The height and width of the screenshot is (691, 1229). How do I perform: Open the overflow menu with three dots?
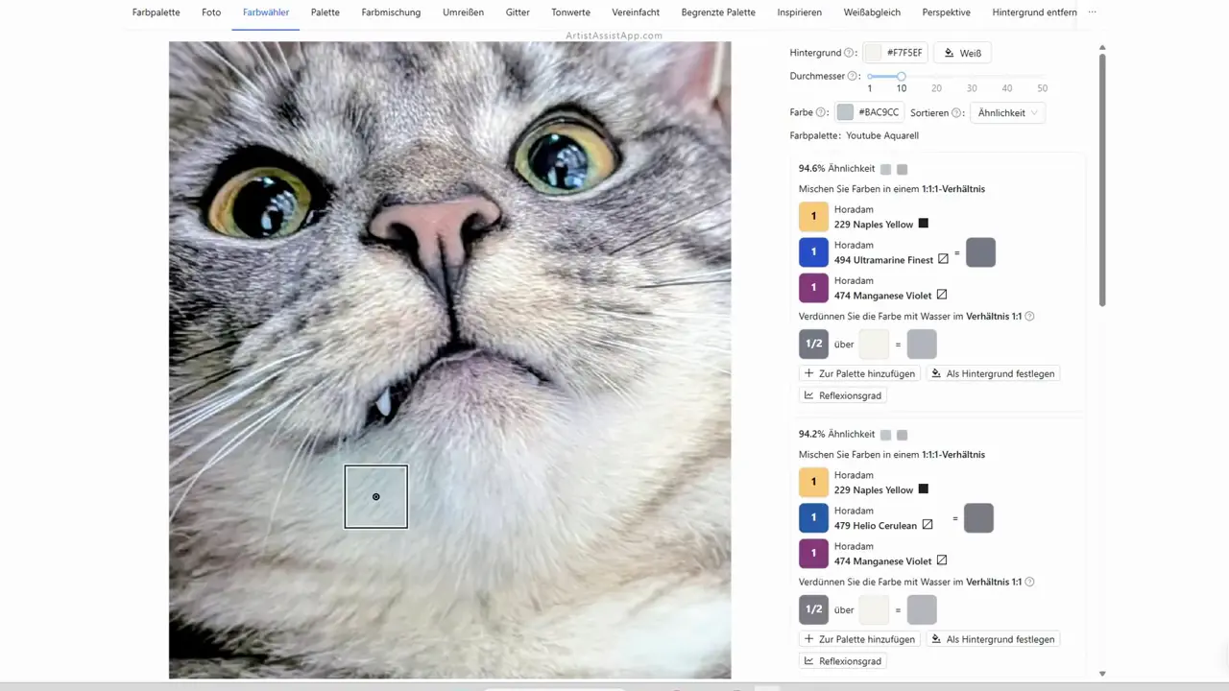[x=1092, y=12]
